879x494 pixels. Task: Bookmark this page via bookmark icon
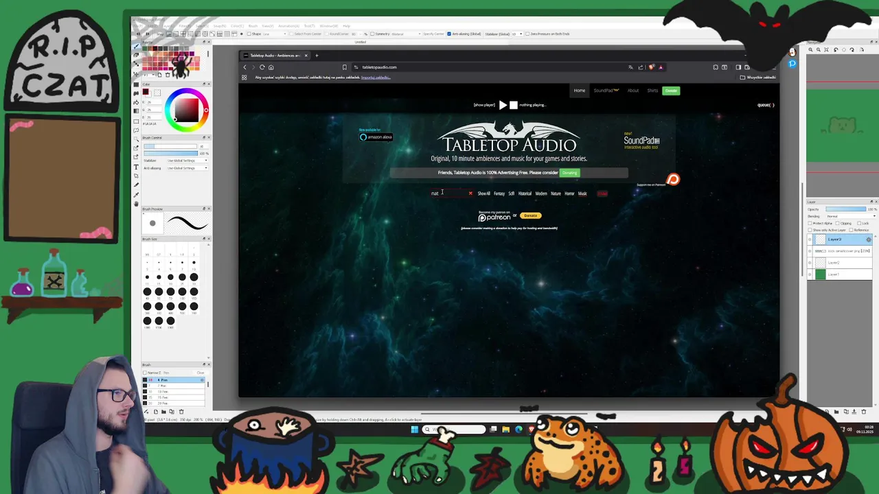tap(344, 67)
